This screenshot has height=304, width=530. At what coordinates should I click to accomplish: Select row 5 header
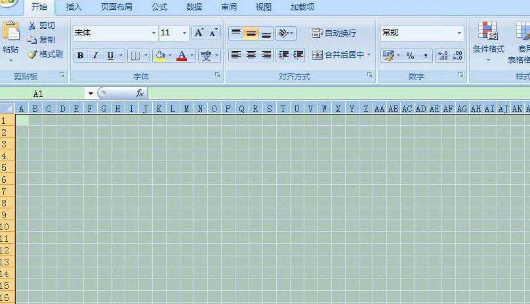click(7, 168)
